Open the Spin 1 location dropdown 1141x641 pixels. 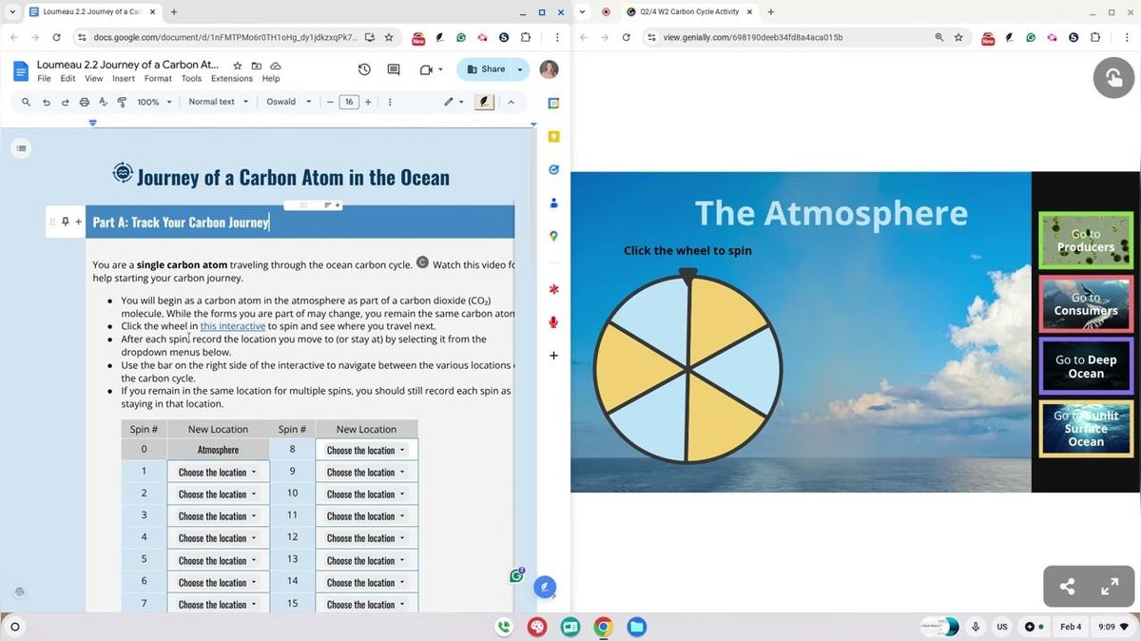coord(218,471)
